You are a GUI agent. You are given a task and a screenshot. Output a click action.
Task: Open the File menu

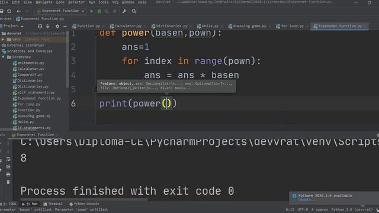(x=4, y=2)
